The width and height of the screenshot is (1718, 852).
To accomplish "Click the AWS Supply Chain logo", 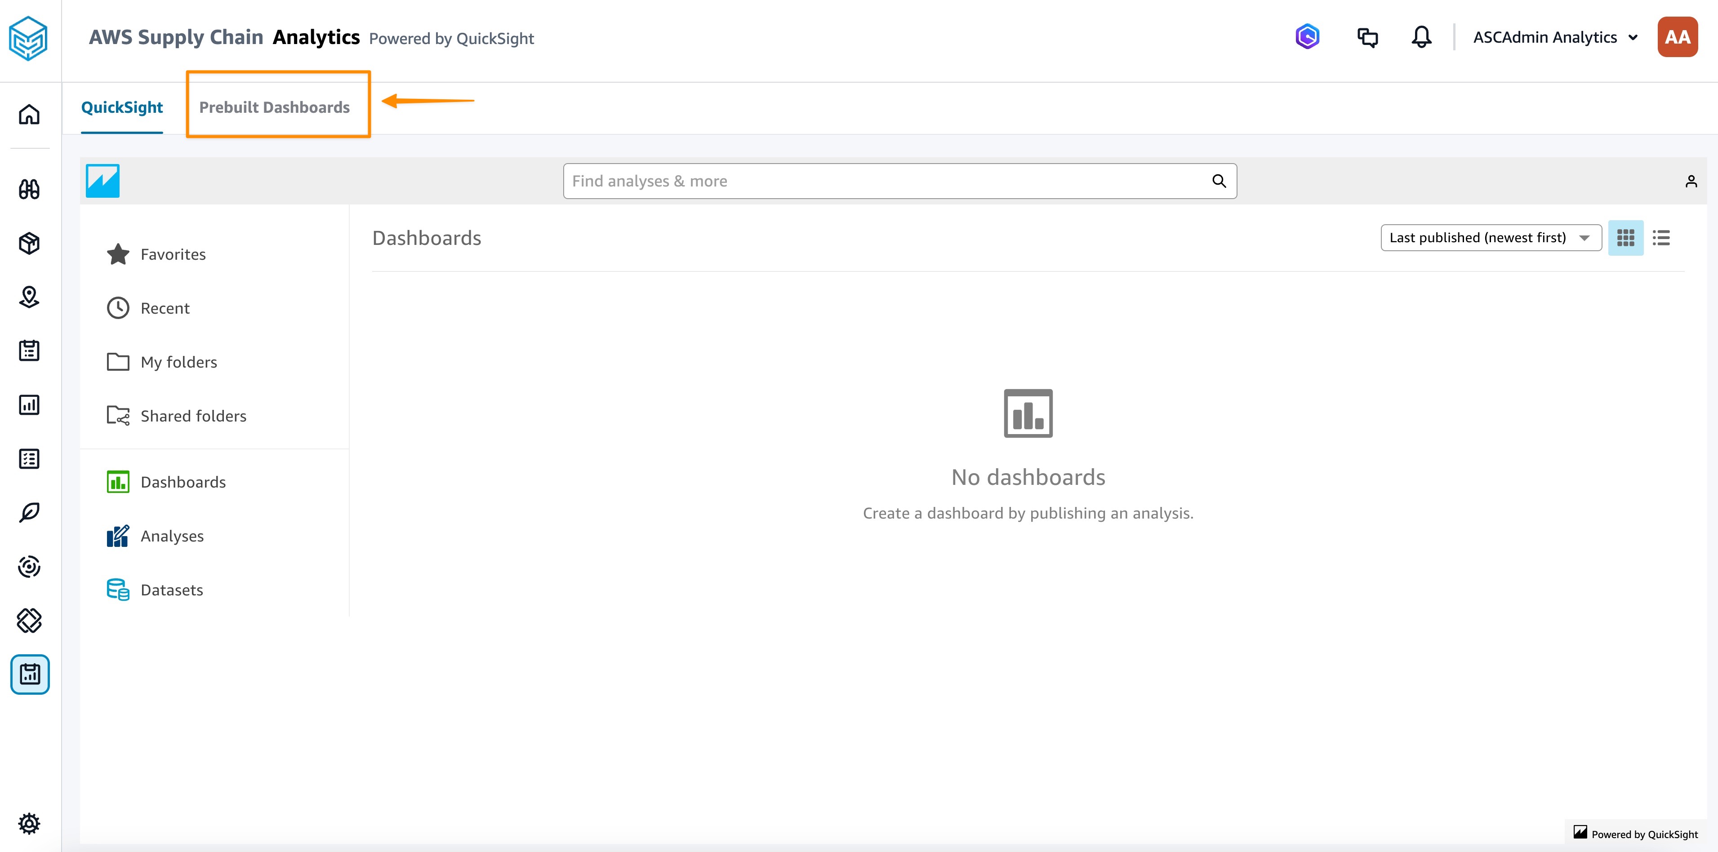I will coord(28,39).
